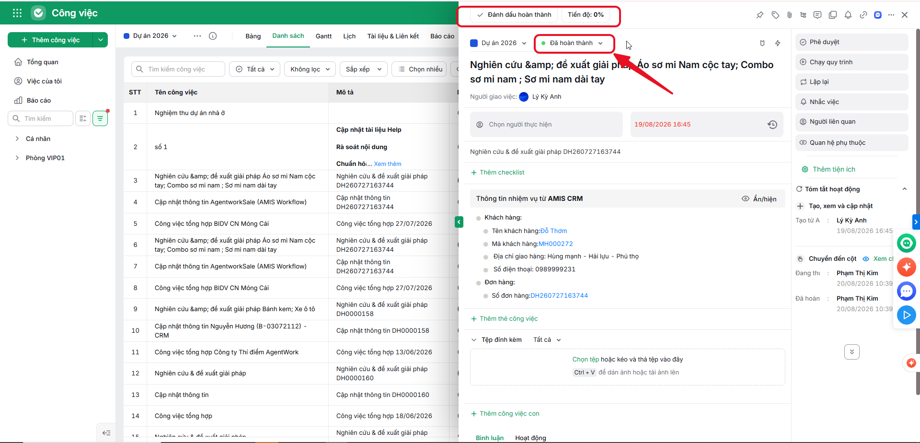This screenshot has height=443, width=920.
Task: Open the blue chat floating icon
Action: coord(906,291)
